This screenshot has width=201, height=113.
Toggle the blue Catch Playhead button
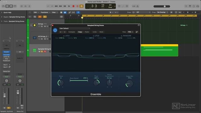click(x=78, y=13)
